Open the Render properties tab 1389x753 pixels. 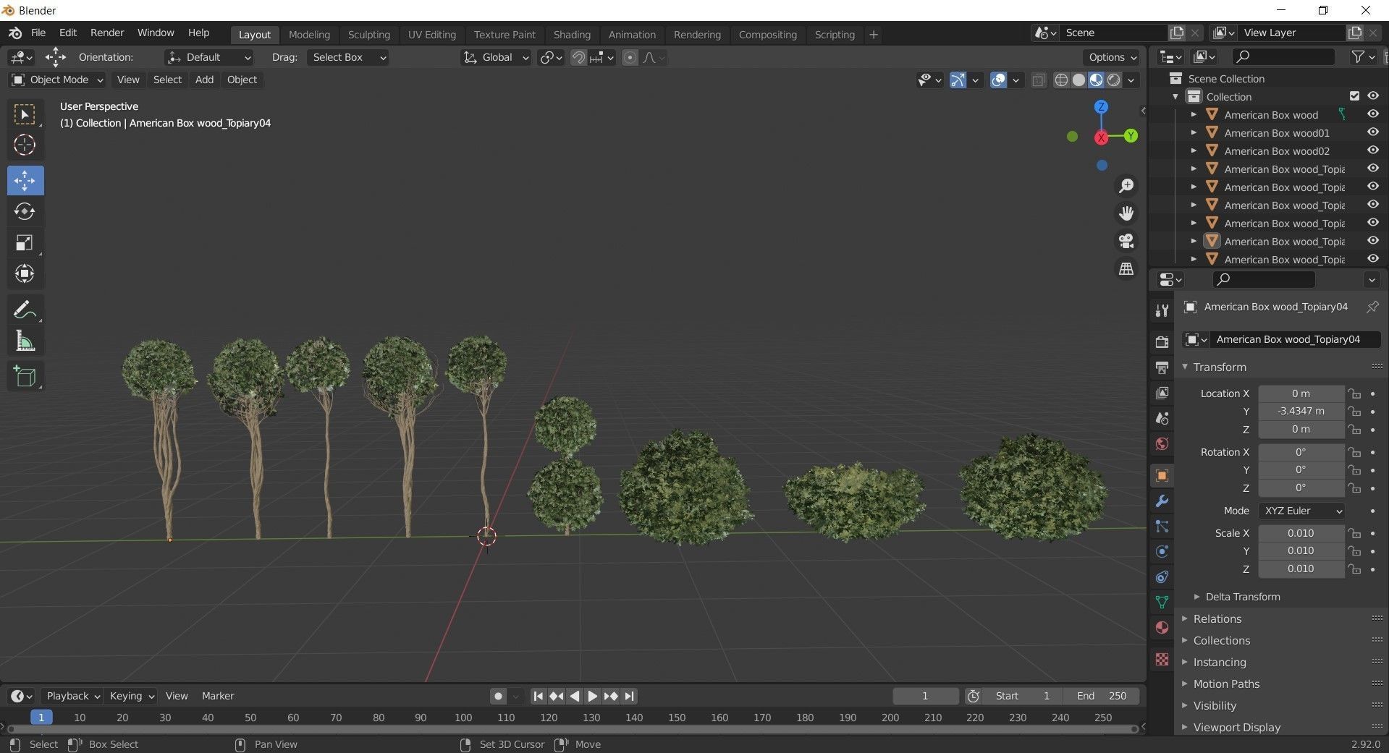[x=1162, y=342]
